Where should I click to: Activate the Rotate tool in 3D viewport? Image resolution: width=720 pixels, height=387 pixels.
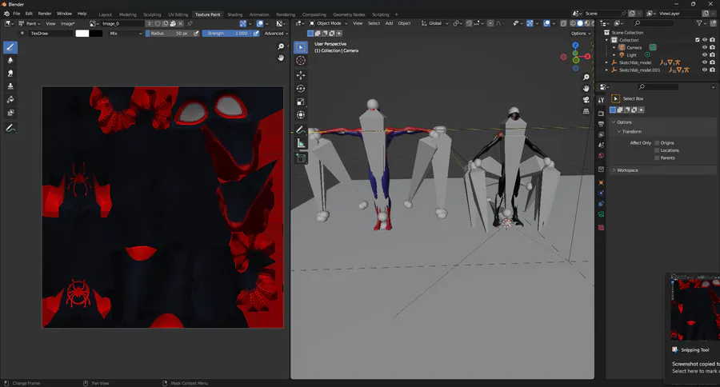301,89
